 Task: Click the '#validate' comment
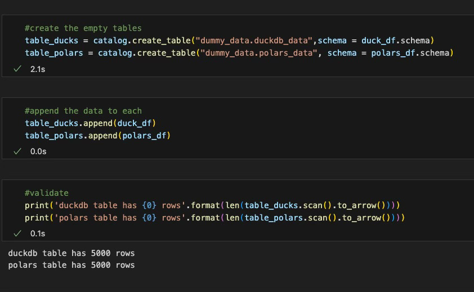pyautogui.click(x=47, y=193)
